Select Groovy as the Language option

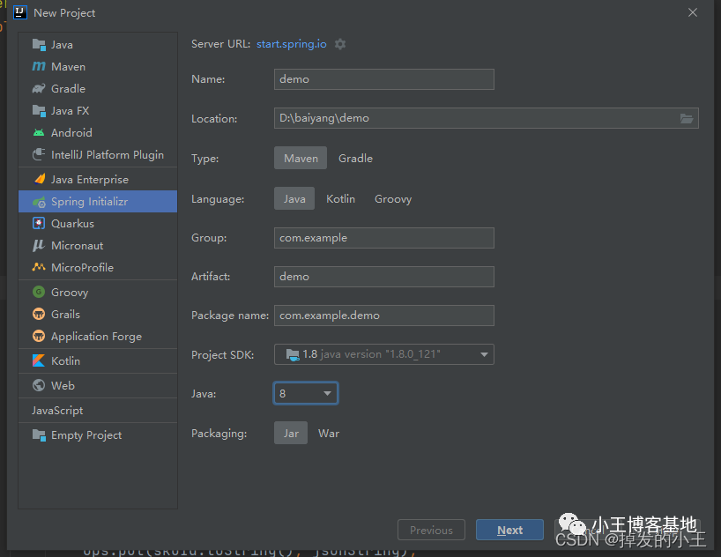393,198
